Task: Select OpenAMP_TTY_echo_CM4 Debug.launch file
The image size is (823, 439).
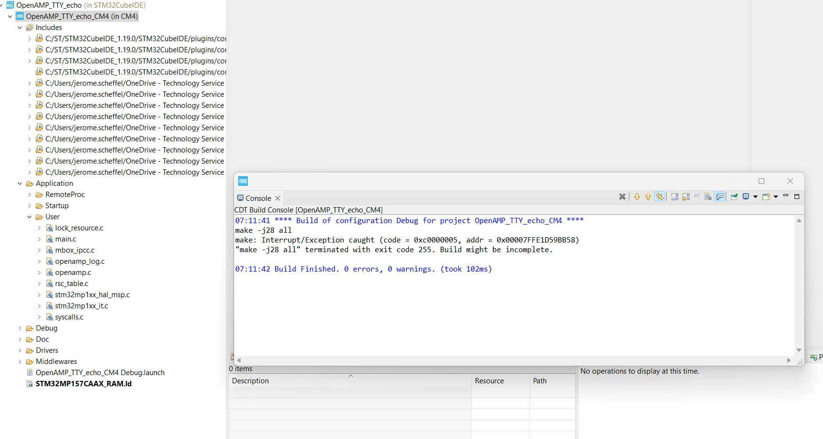Action: pos(100,373)
